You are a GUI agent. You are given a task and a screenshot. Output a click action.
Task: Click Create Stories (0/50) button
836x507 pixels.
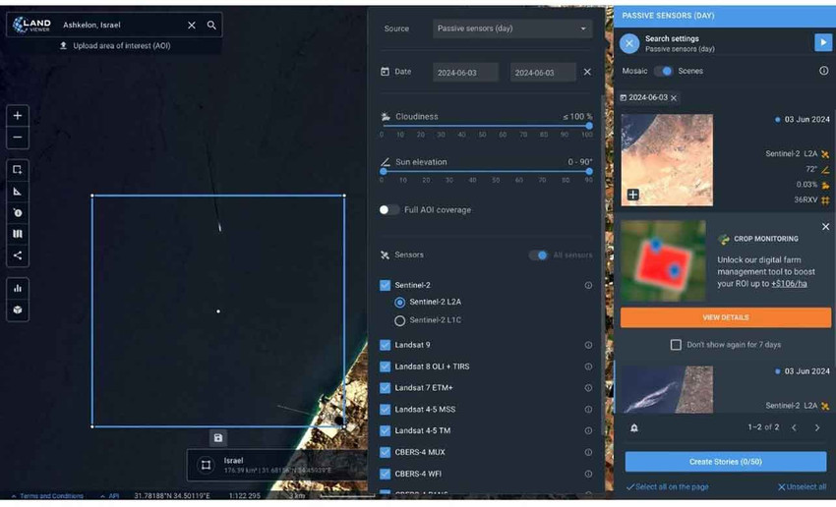pos(726,462)
